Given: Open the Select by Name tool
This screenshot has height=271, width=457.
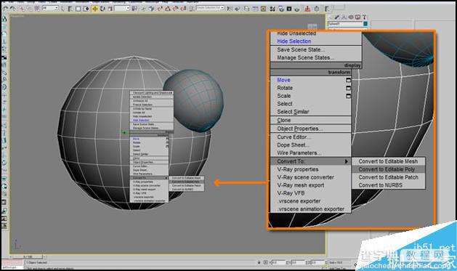Looking at the screenshot, I should coord(70,9).
